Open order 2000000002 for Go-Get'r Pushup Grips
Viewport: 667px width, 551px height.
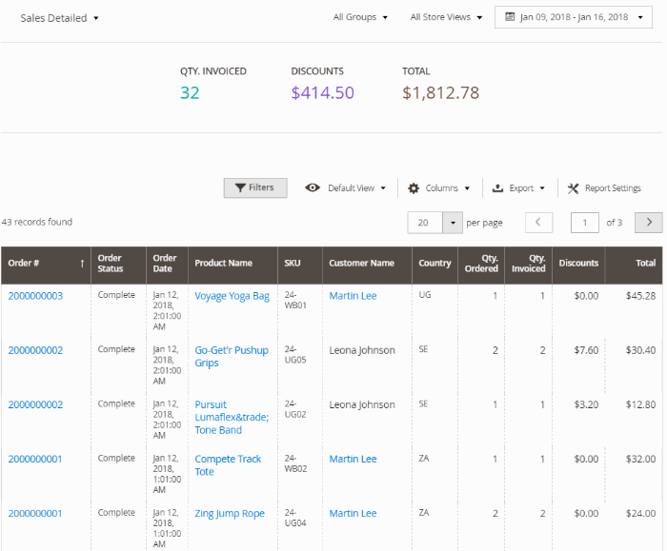[35, 350]
